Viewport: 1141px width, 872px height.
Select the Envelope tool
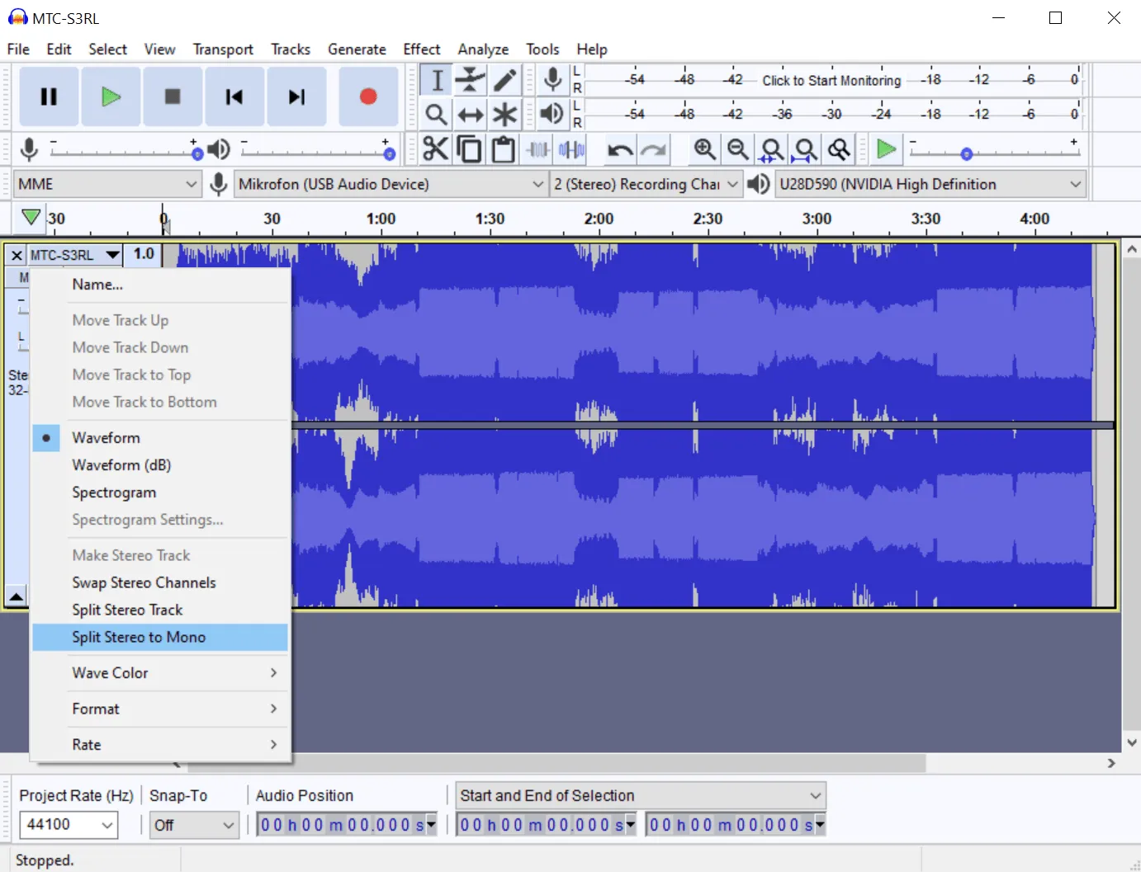pos(471,79)
